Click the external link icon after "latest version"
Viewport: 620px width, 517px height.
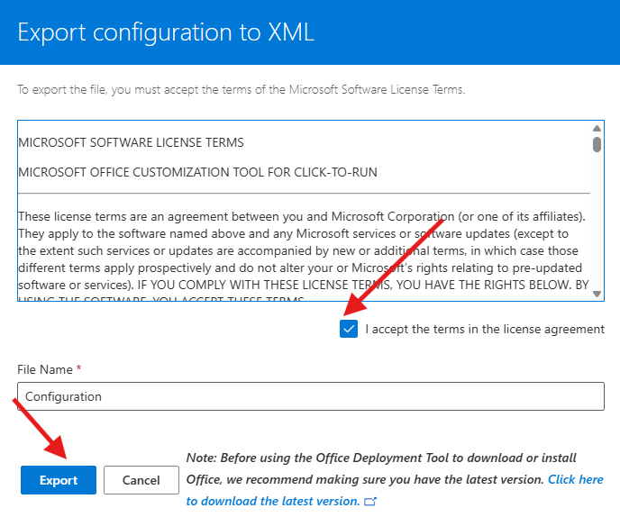tap(369, 501)
